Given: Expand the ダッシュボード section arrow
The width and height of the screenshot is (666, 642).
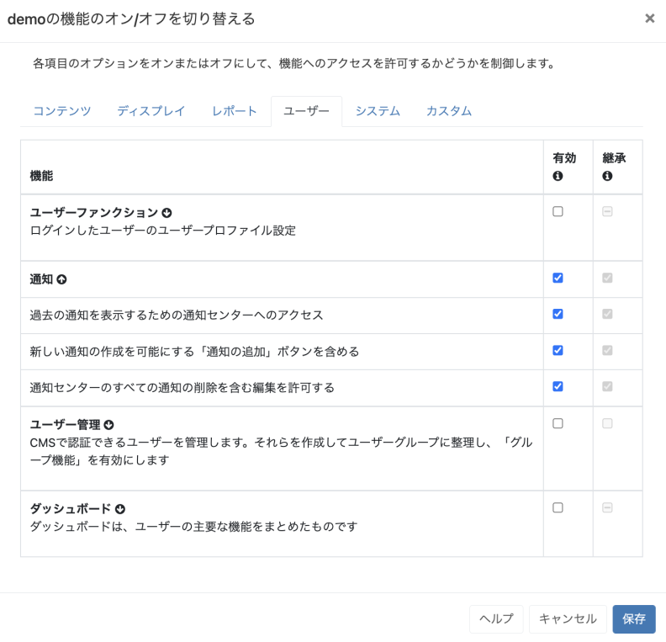Looking at the screenshot, I should tap(120, 509).
